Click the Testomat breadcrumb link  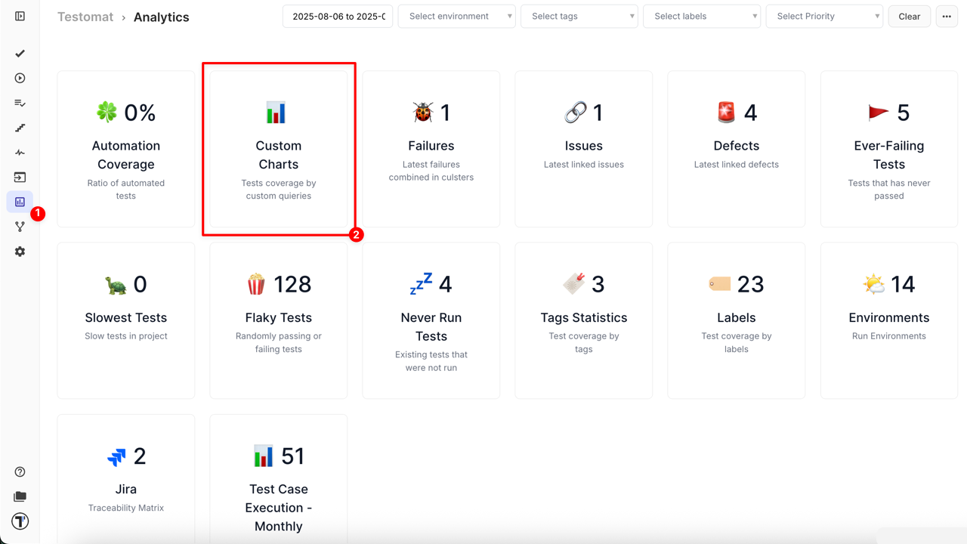coord(85,17)
